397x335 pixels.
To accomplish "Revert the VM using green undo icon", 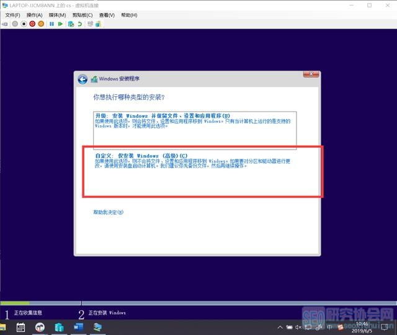I will pos(80,24).
